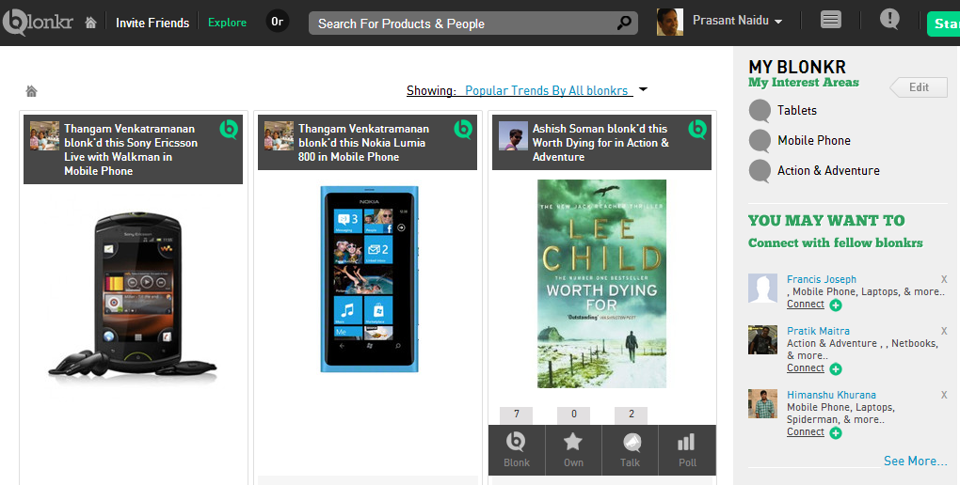Click the Talk count '2'
The height and width of the screenshot is (485, 960).
coord(632,415)
